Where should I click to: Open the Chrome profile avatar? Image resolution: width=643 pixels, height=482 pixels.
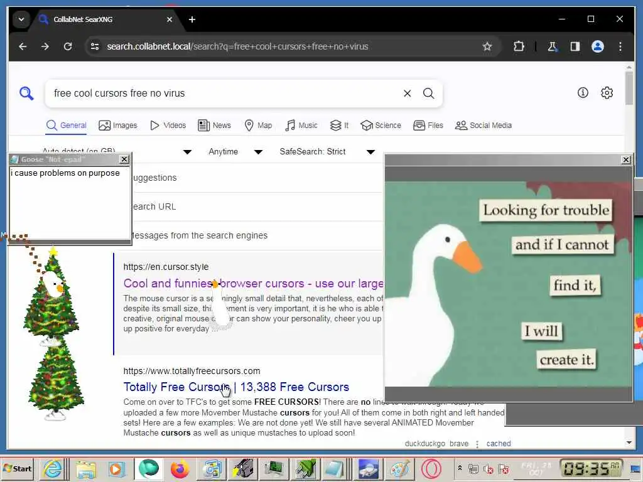(598, 46)
